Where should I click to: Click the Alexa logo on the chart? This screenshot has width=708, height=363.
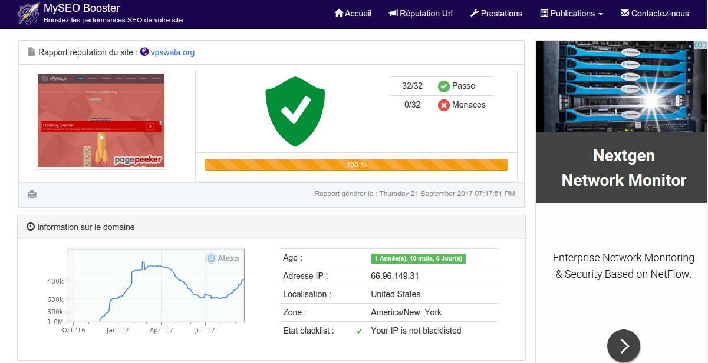click(x=222, y=258)
